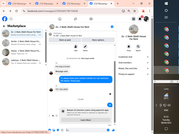
Task: Click the More options button
Action: pyautogui.click(x=98, y=40)
